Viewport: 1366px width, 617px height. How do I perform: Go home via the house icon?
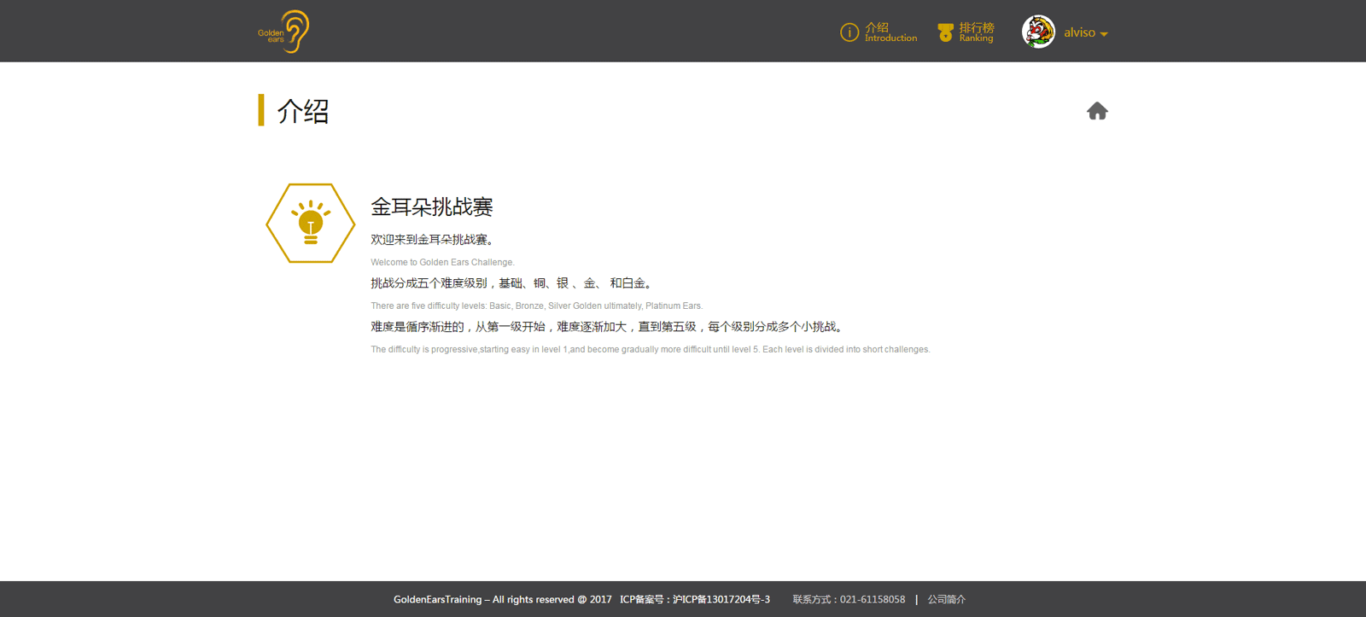pos(1097,111)
